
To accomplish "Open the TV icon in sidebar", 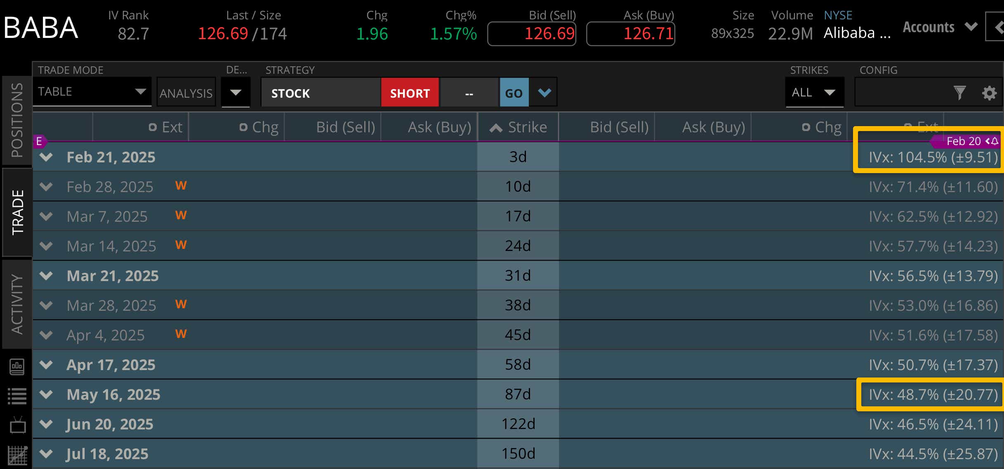I will point(17,425).
